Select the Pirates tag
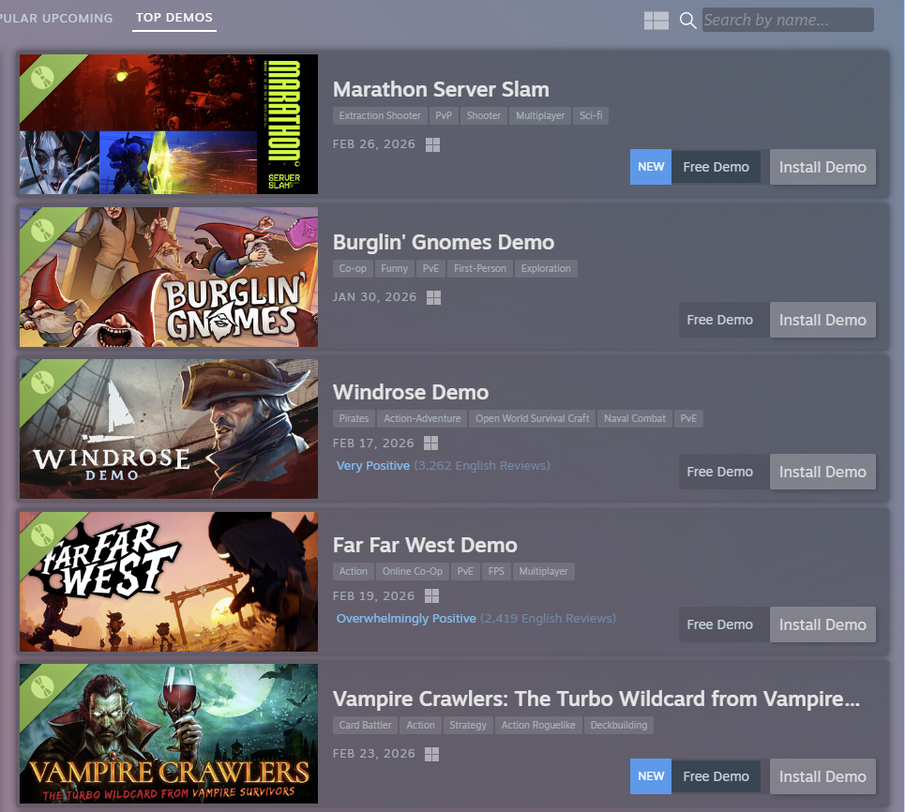 point(354,419)
